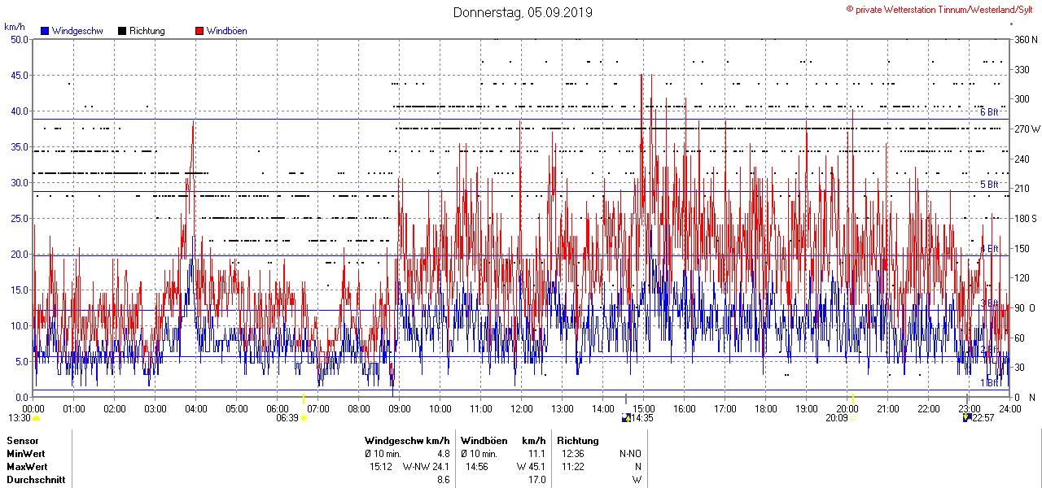This screenshot has width=1042, height=488.
Task: Click the sunset time 20:09
Action: (x=837, y=418)
